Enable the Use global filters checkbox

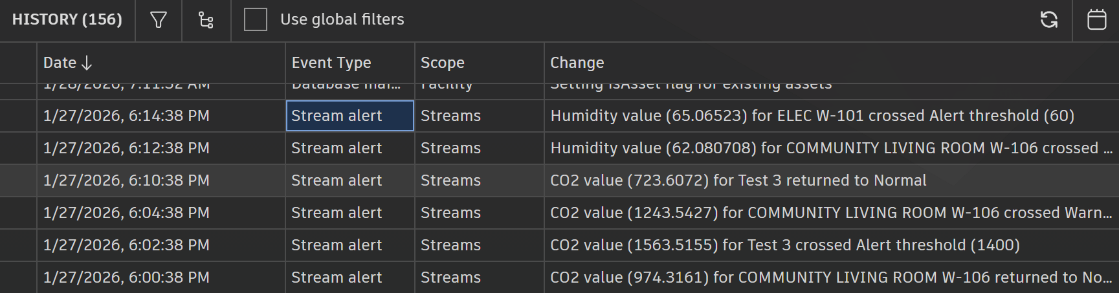point(256,20)
